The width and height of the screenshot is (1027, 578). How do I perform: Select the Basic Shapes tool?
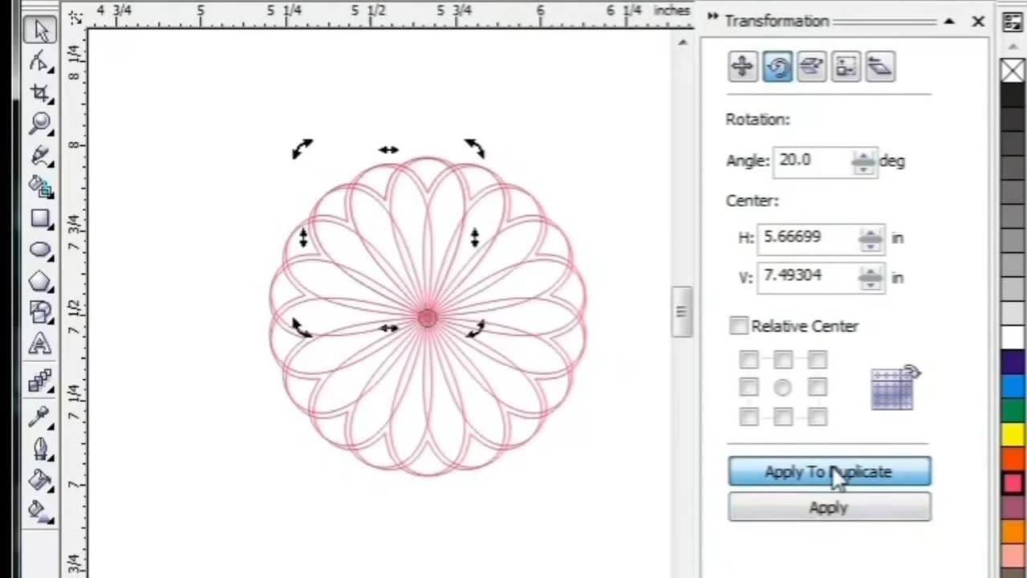pos(40,312)
